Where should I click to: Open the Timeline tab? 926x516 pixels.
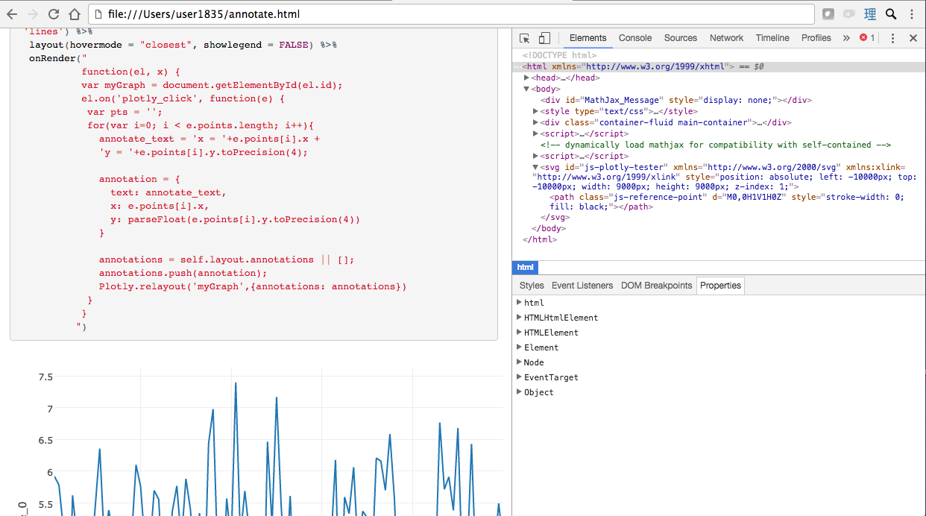pyautogui.click(x=772, y=38)
